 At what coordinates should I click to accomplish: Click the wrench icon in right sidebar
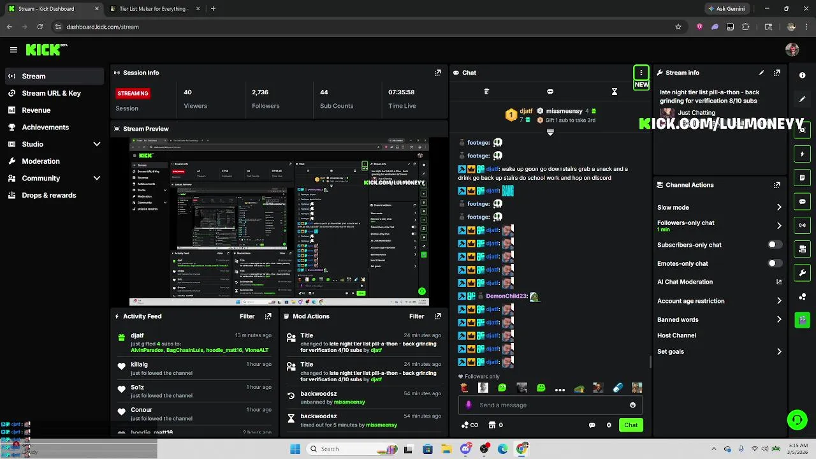(x=803, y=273)
